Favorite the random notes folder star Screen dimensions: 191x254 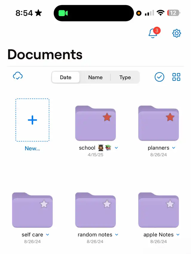click(107, 204)
